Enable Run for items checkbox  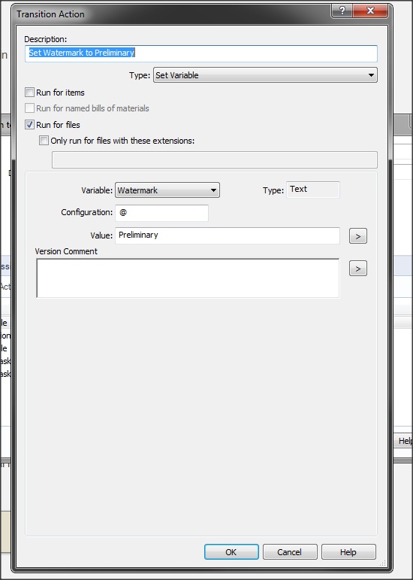coord(29,92)
